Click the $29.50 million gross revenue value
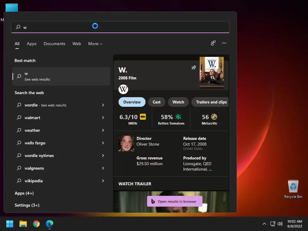Image resolution: width=308 pixels, height=231 pixels. tap(149, 164)
